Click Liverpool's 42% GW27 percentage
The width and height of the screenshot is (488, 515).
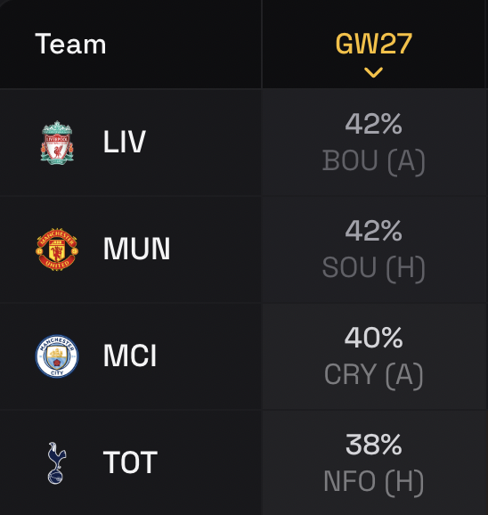click(373, 124)
